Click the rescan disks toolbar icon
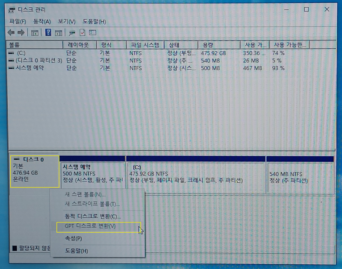The image size is (342, 269). point(72,33)
